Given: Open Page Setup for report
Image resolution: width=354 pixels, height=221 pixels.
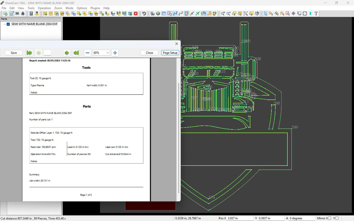Looking at the screenshot, I should coord(170,53).
